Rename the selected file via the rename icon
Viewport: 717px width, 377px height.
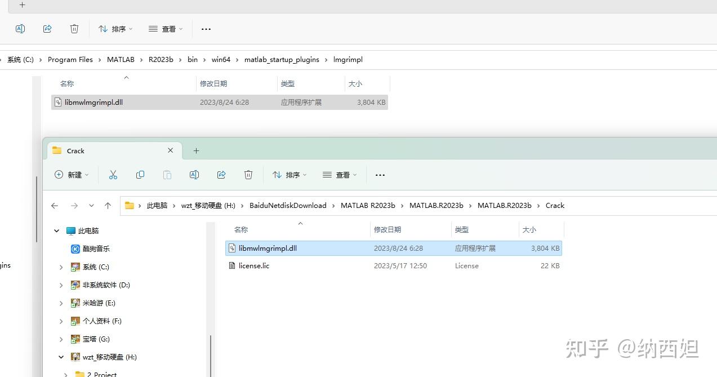coord(194,175)
